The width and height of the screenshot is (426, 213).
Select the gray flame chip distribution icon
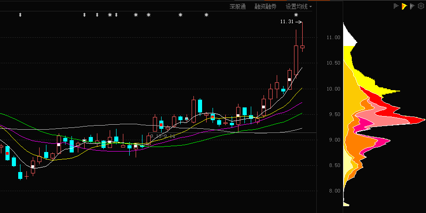pos(412,6)
